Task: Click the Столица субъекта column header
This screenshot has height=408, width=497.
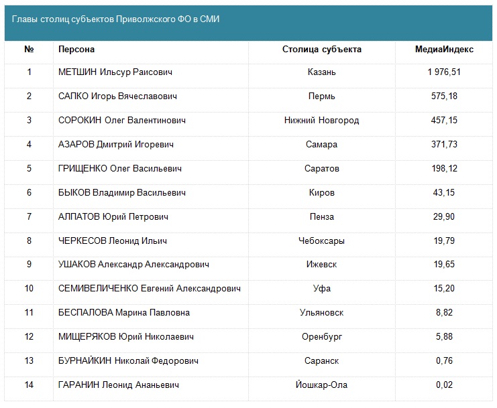Action: (322, 50)
